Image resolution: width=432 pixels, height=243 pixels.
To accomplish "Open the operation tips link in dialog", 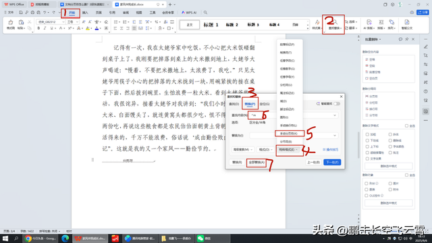I will point(330,150).
